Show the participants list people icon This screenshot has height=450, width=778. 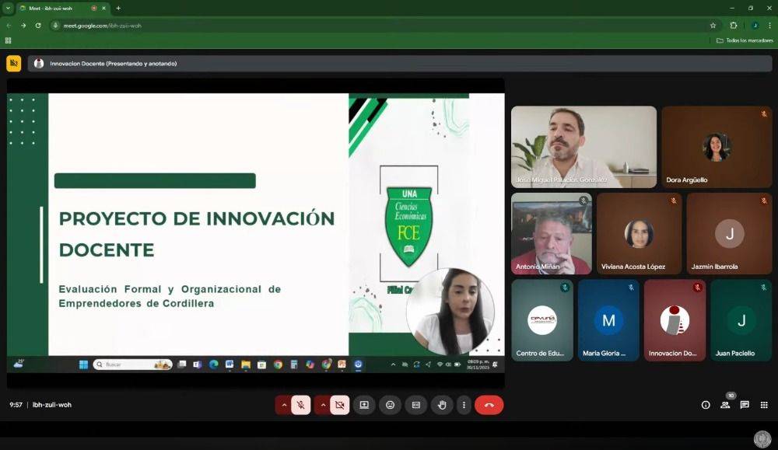click(725, 405)
